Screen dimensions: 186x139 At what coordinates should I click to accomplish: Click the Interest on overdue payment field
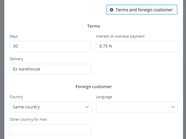tap(137, 46)
